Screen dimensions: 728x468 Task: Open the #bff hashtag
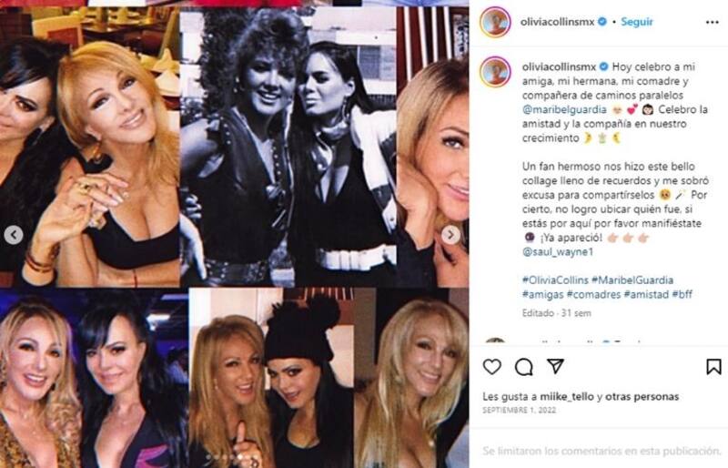tap(682, 295)
